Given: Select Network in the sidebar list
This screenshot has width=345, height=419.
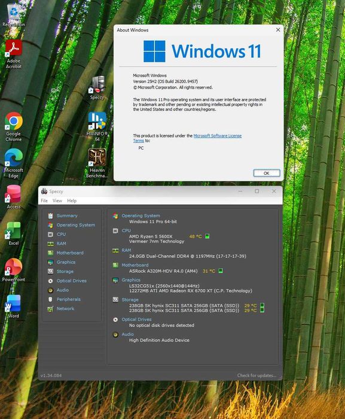Looking at the screenshot, I should click(65, 309).
